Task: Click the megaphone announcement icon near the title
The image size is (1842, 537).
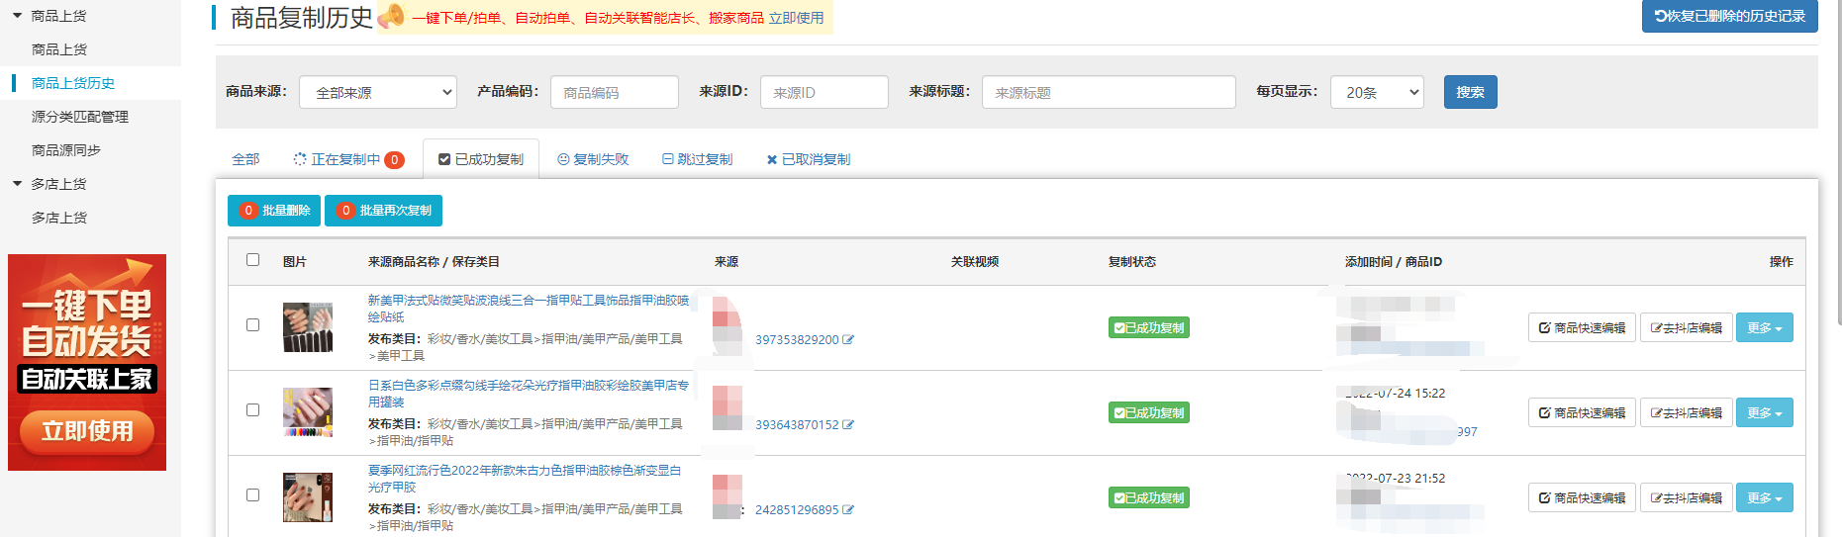Action: coord(392,17)
